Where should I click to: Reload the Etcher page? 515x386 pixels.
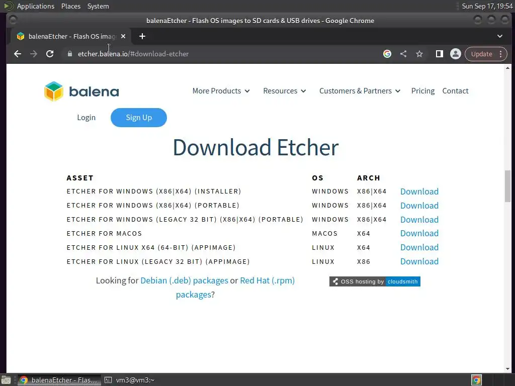50,54
